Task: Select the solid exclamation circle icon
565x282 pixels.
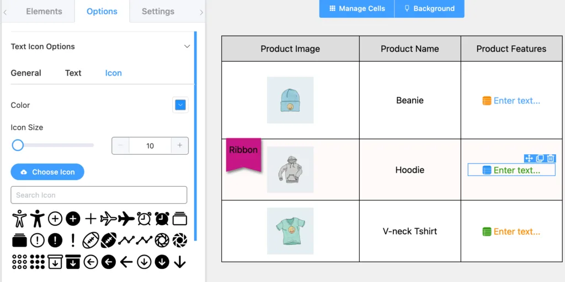Action: pos(55,240)
